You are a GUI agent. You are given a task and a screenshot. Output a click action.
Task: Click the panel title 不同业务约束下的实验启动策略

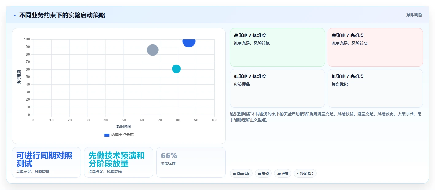click(x=62, y=15)
